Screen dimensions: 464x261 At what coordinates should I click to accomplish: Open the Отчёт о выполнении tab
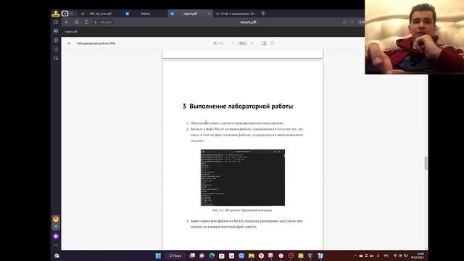pos(236,14)
